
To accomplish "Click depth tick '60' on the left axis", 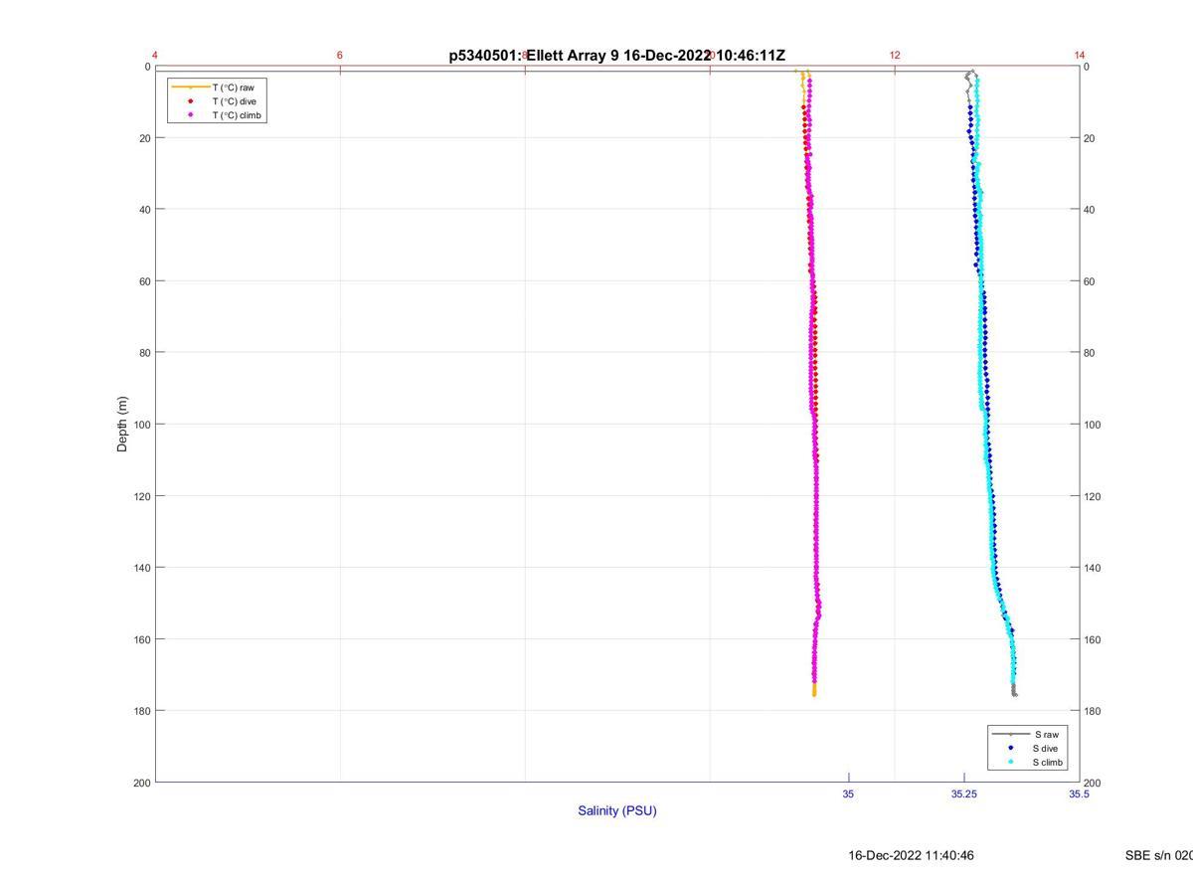I will (144, 281).
